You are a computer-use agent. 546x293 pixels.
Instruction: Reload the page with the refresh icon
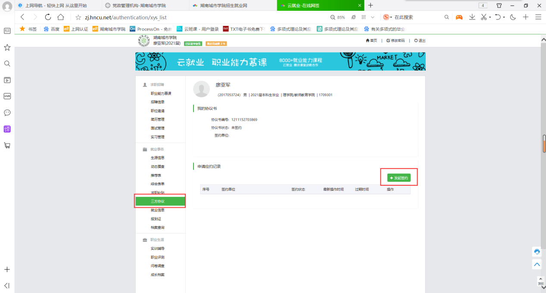(x=48, y=17)
